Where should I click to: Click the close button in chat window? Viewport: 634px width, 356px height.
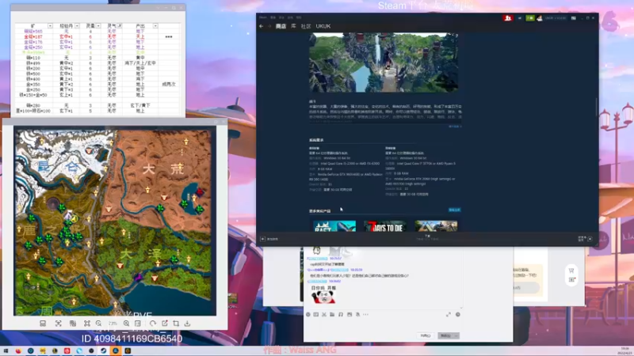tap(426, 335)
